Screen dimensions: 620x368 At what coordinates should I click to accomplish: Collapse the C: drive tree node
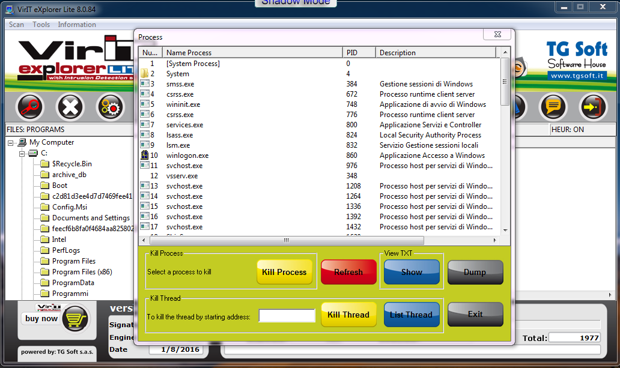(22, 153)
